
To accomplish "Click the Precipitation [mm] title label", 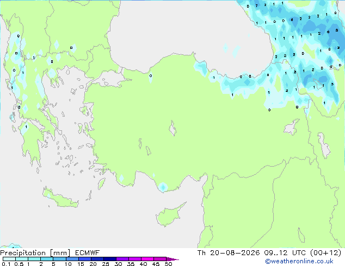I will coord(35,253).
